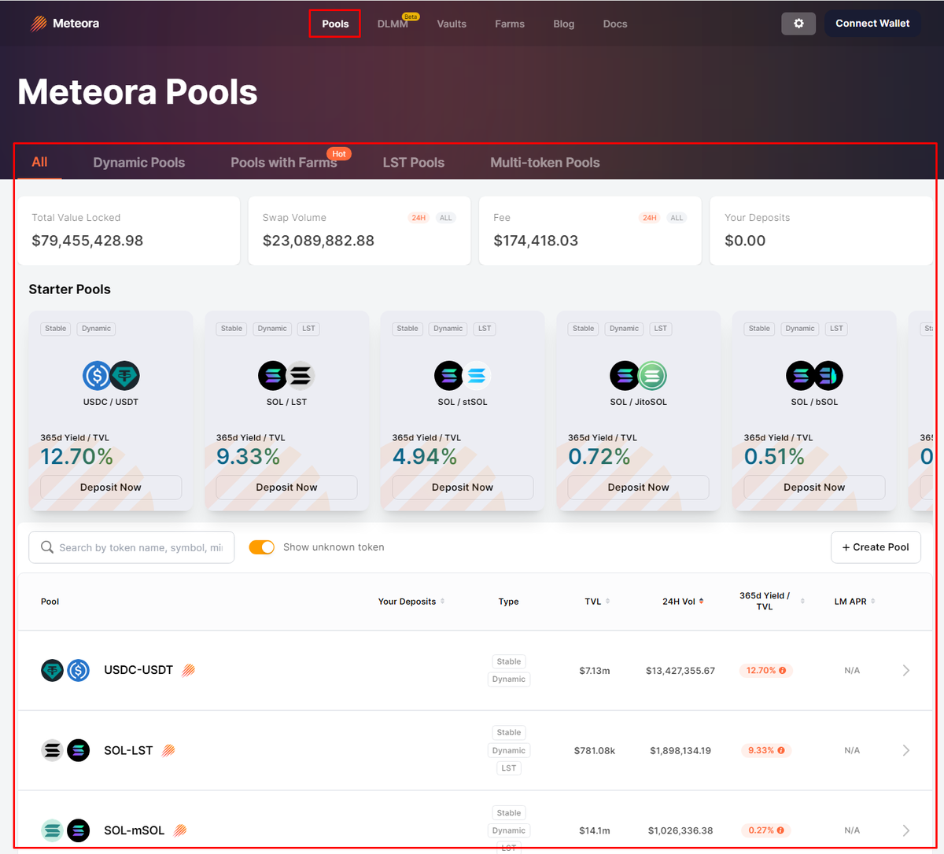Click the SOL / stSOL starter pool token icons
944x854 pixels.
[x=463, y=376]
